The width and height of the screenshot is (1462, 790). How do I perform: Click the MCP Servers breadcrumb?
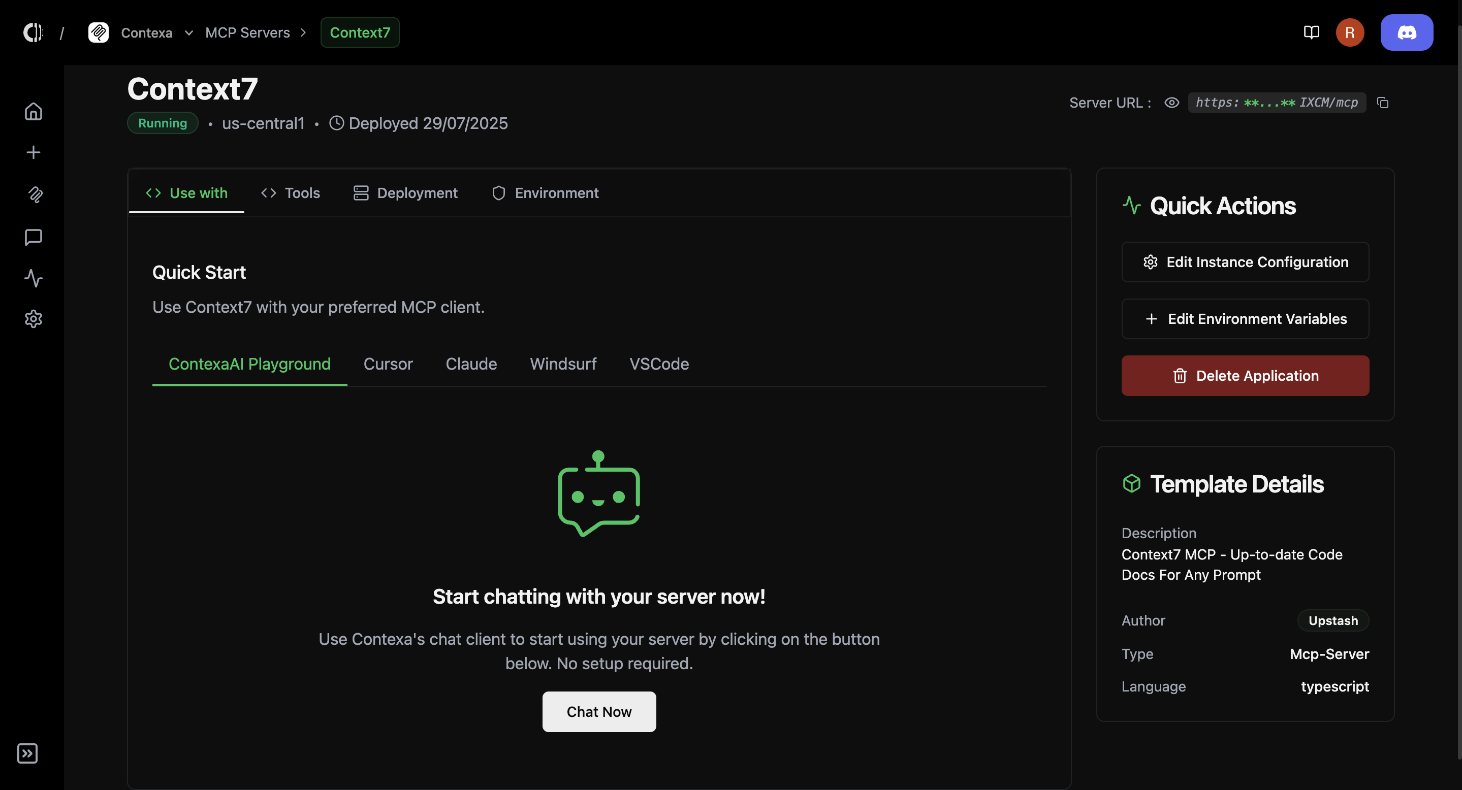pyautogui.click(x=247, y=33)
